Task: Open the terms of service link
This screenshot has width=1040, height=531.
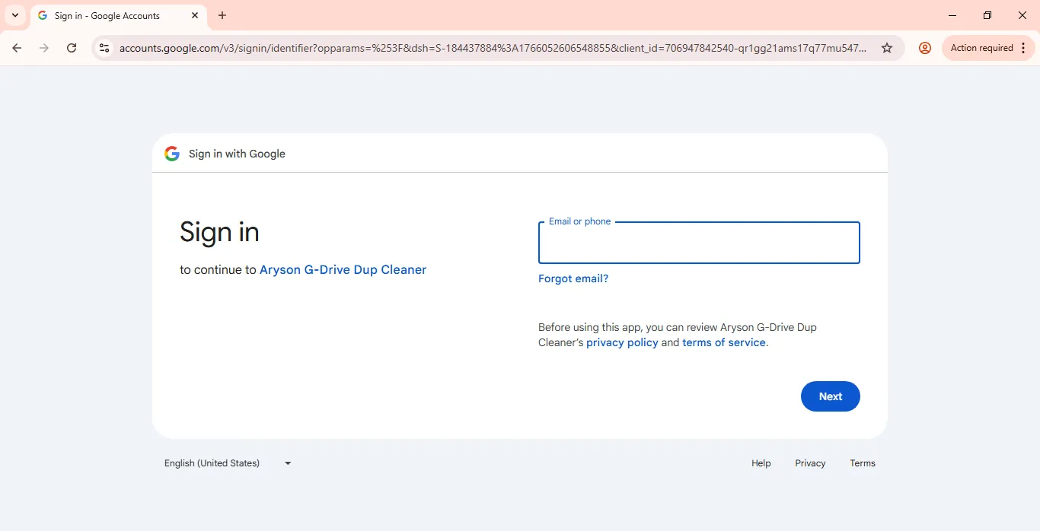Action: [723, 342]
